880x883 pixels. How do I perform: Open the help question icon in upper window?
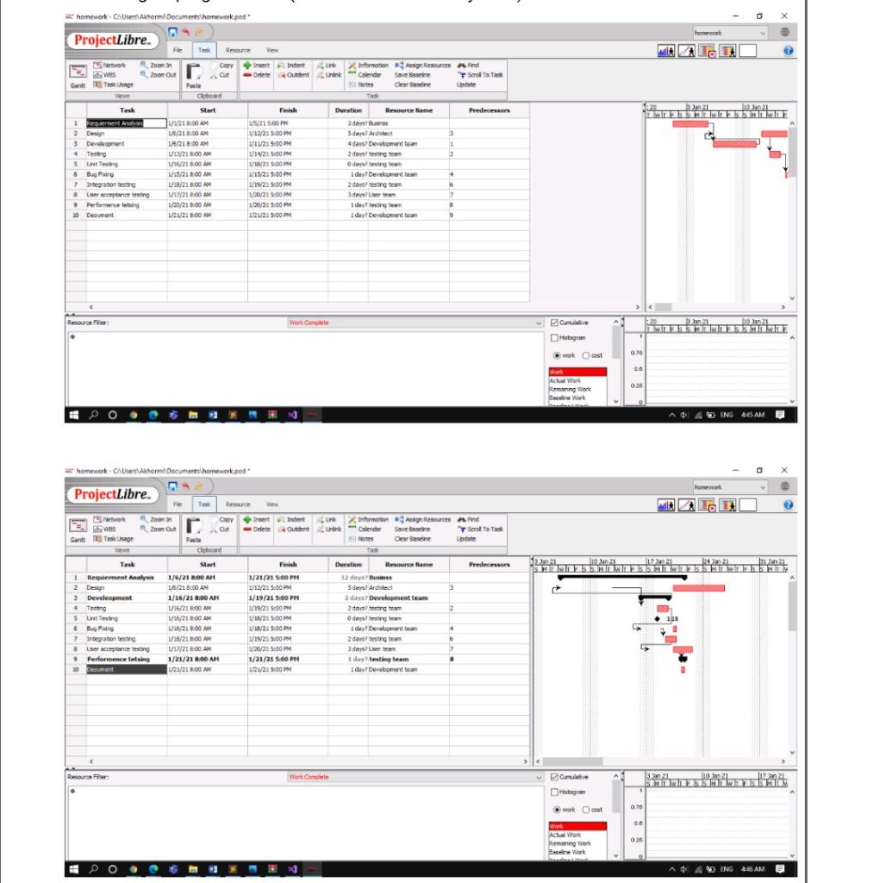(x=789, y=51)
